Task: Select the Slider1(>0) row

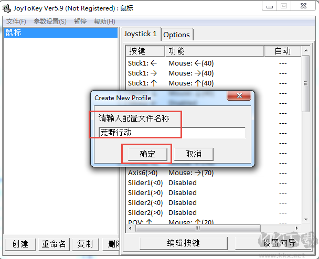Action: (214, 193)
